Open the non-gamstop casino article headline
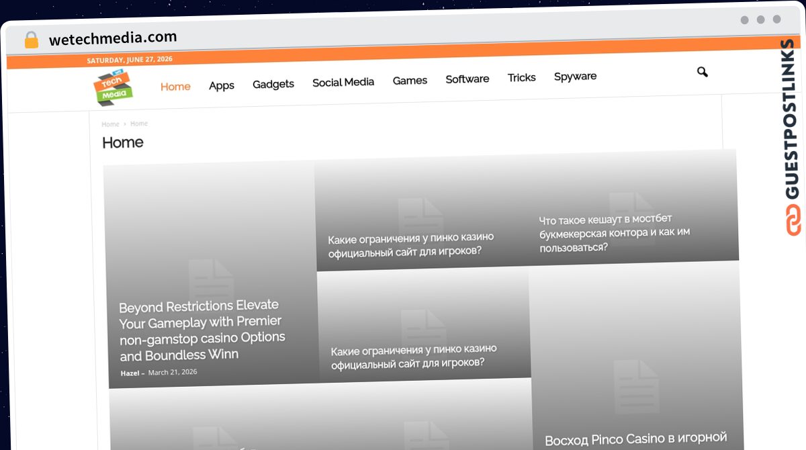806x450 pixels. [x=201, y=330]
